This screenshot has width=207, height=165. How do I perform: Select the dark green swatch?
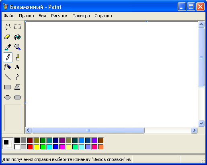[x=43, y=140]
